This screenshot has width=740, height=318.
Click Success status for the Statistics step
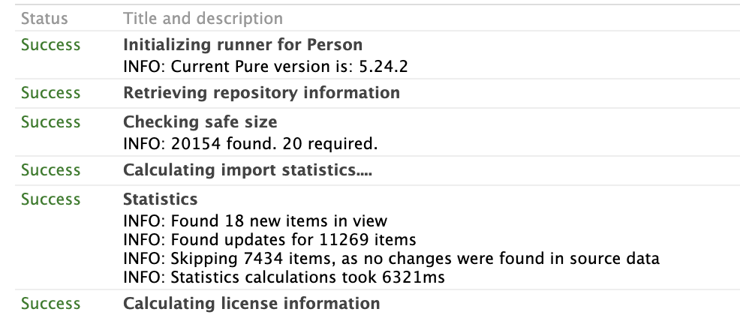(50, 199)
